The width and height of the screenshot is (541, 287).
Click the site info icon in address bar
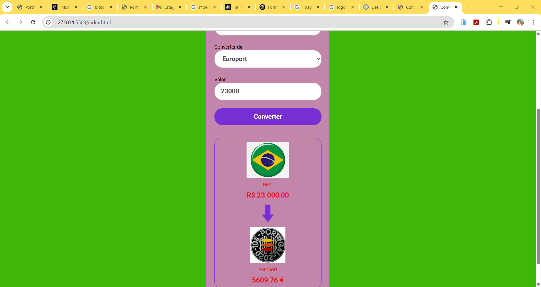pos(48,23)
